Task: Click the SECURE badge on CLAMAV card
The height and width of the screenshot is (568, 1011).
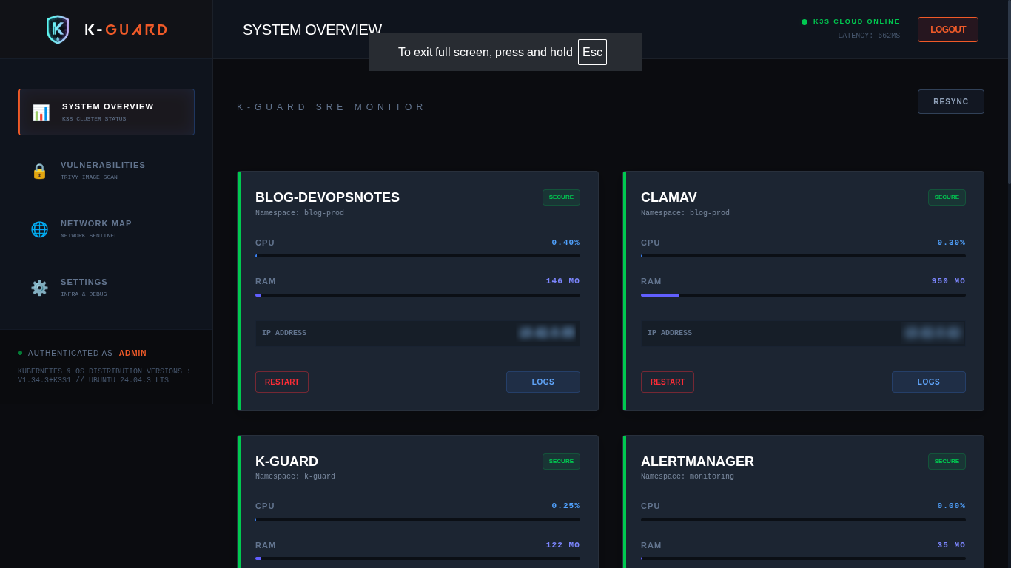Action: point(947,197)
